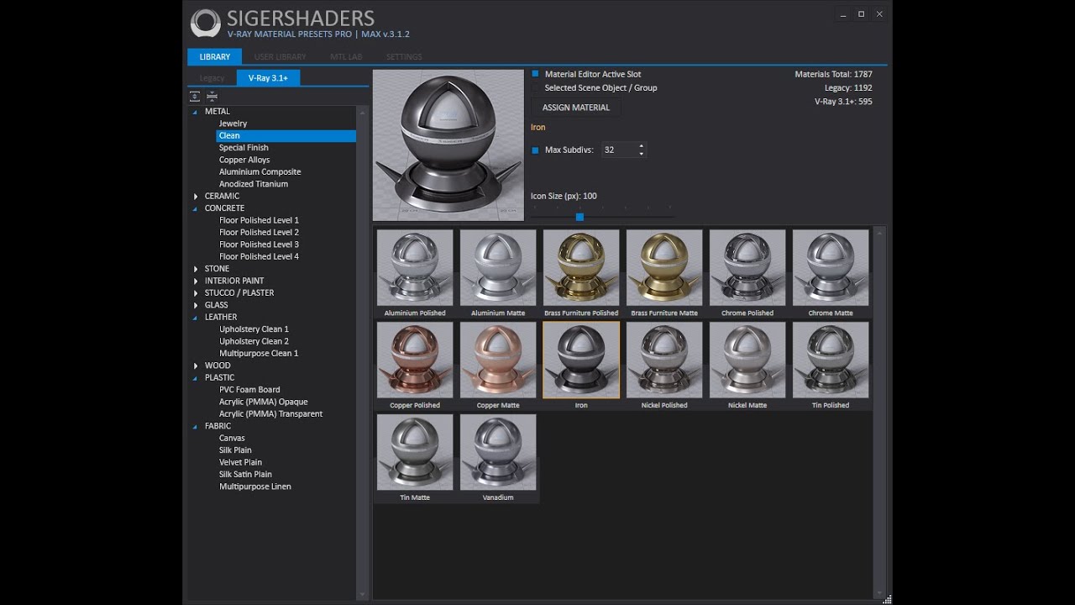Select Floor Polished Level 3
This screenshot has width=1075, height=605.
259,245
